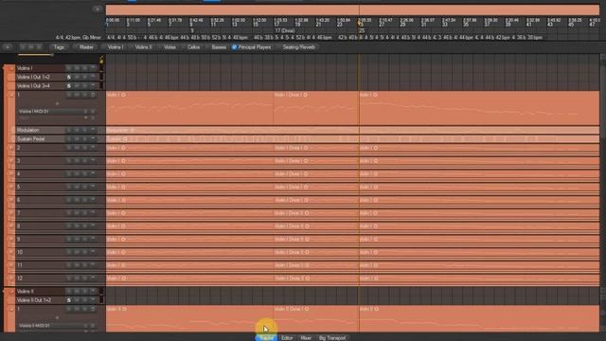Viewport: 606px width, 341px height.
Task: Mute Violins I player track 8
Action: (77, 226)
